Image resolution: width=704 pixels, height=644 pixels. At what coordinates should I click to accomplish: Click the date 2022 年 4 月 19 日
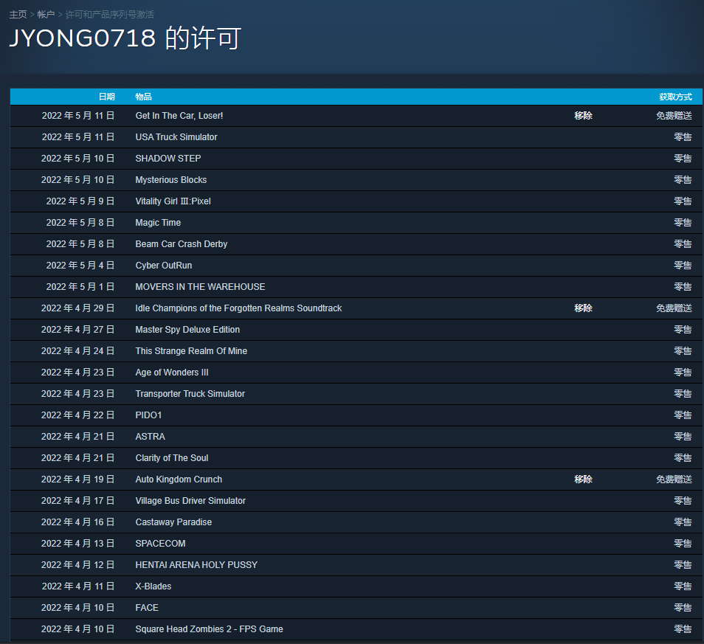tap(77, 479)
